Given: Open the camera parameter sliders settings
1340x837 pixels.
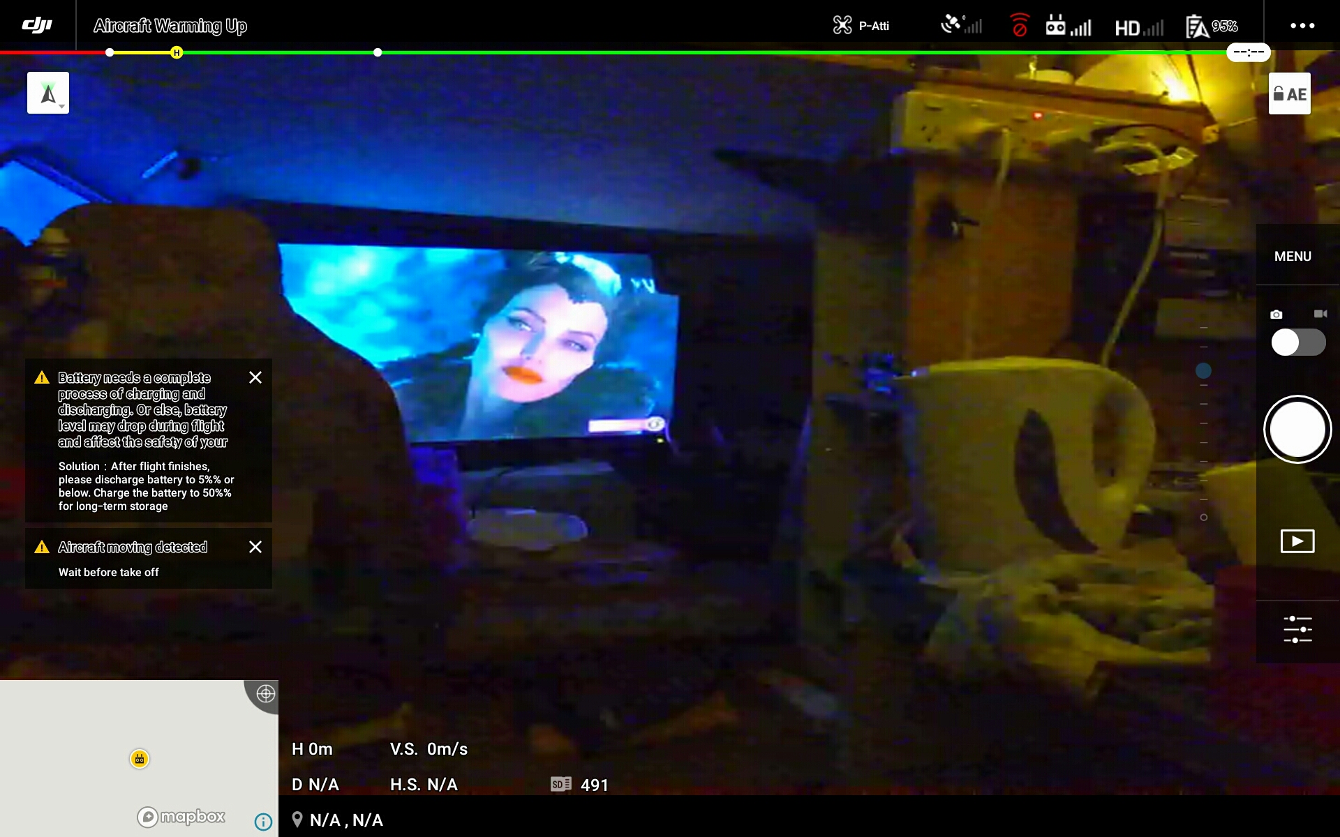Looking at the screenshot, I should tap(1297, 630).
